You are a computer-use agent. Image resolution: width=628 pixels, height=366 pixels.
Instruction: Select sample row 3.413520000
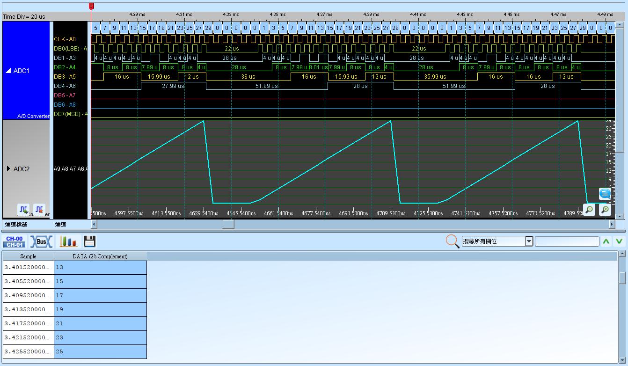click(28, 309)
